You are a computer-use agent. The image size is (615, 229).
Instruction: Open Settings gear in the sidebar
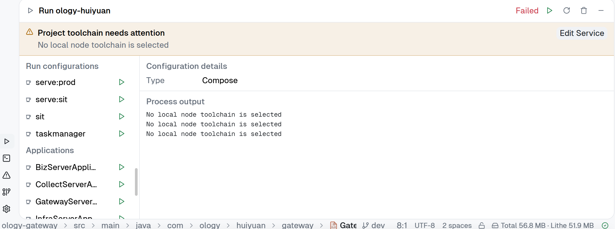pos(6,209)
